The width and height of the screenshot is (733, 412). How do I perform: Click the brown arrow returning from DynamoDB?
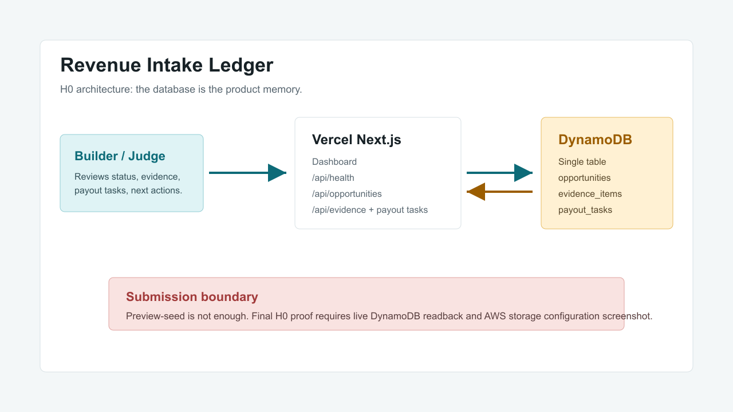click(x=499, y=192)
